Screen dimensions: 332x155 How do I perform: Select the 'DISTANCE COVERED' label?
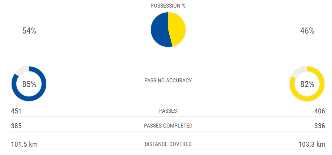168,144
